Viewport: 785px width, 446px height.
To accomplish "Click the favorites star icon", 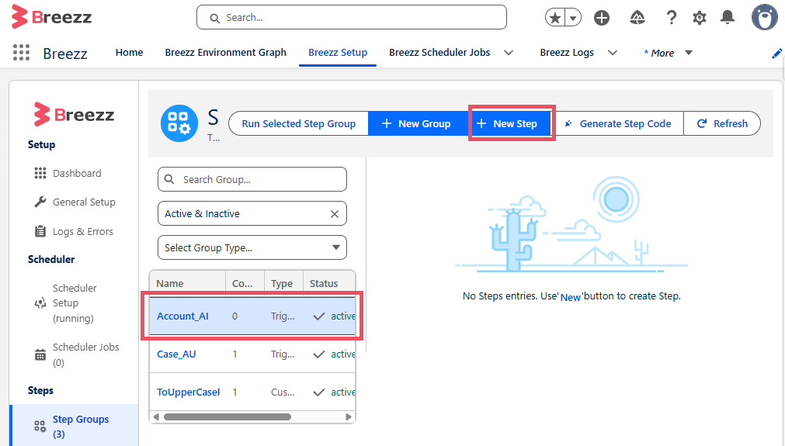I will (554, 18).
